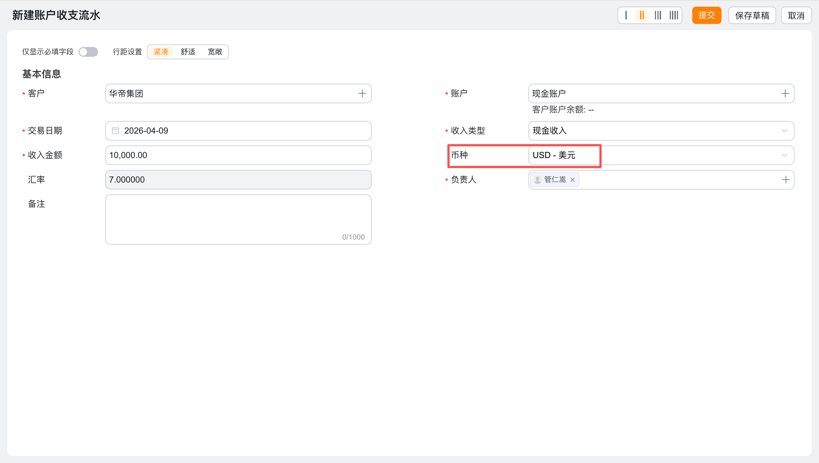Screen dimensions: 819x463
Task: Select three-column layout icon
Action: point(658,15)
